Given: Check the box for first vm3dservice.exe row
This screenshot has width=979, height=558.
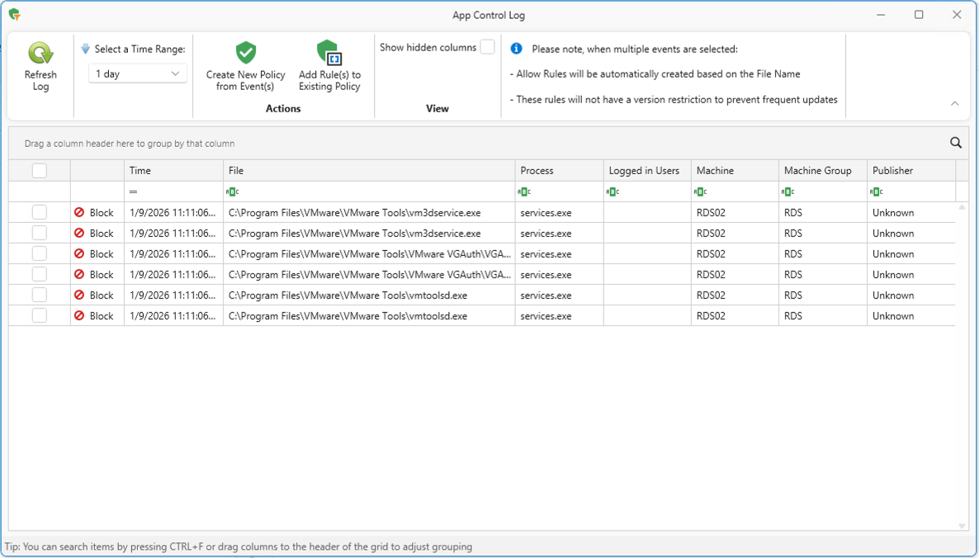Looking at the screenshot, I should pyautogui.click(x=39, y=212).
